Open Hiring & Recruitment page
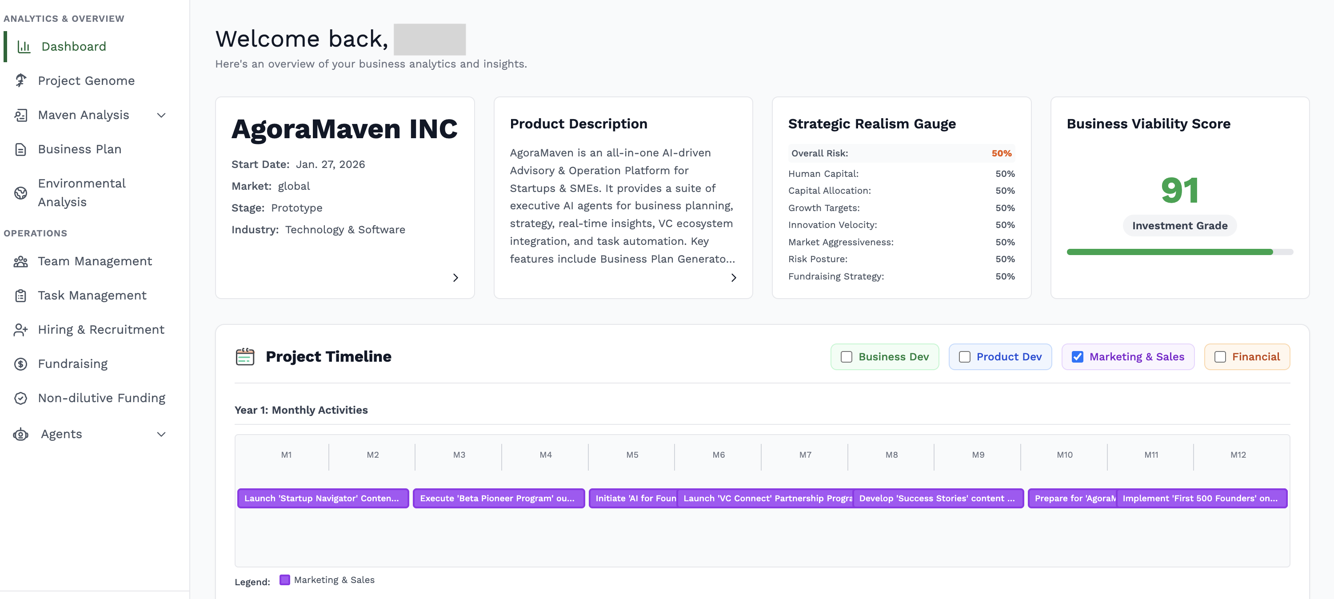 [101, 330]
